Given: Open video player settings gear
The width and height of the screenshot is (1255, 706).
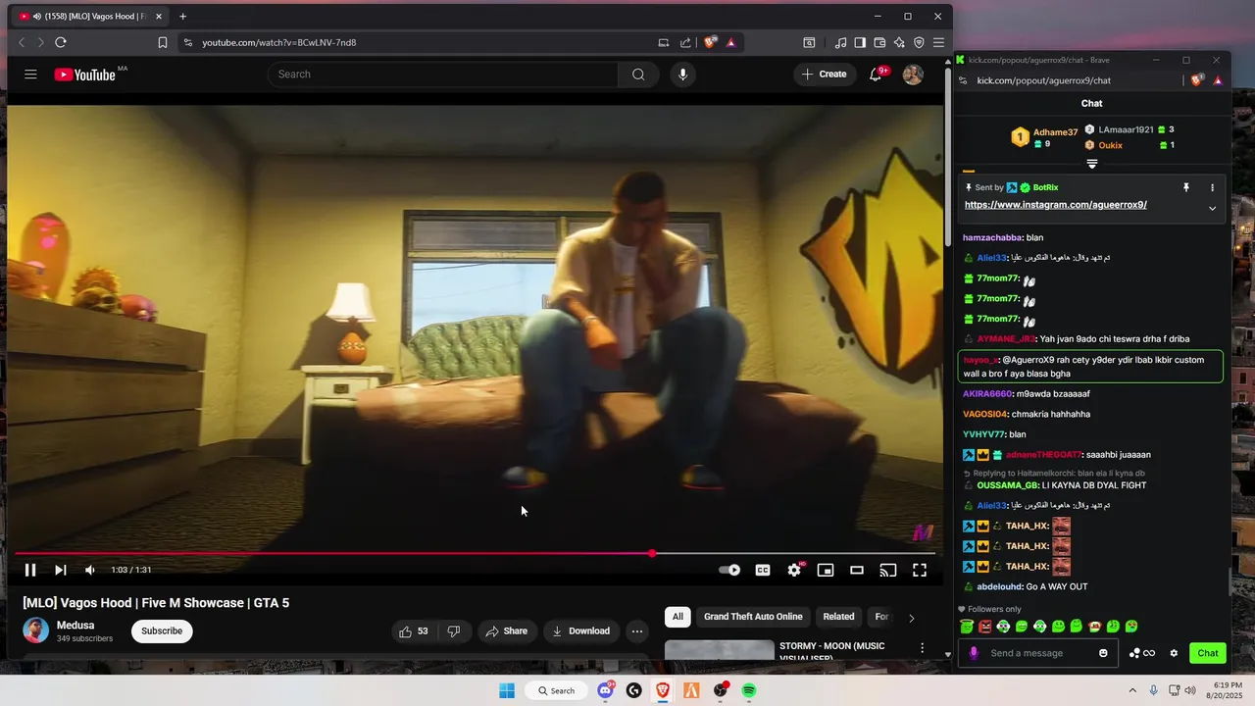Looking at the screenshot, I should point(794,570).
